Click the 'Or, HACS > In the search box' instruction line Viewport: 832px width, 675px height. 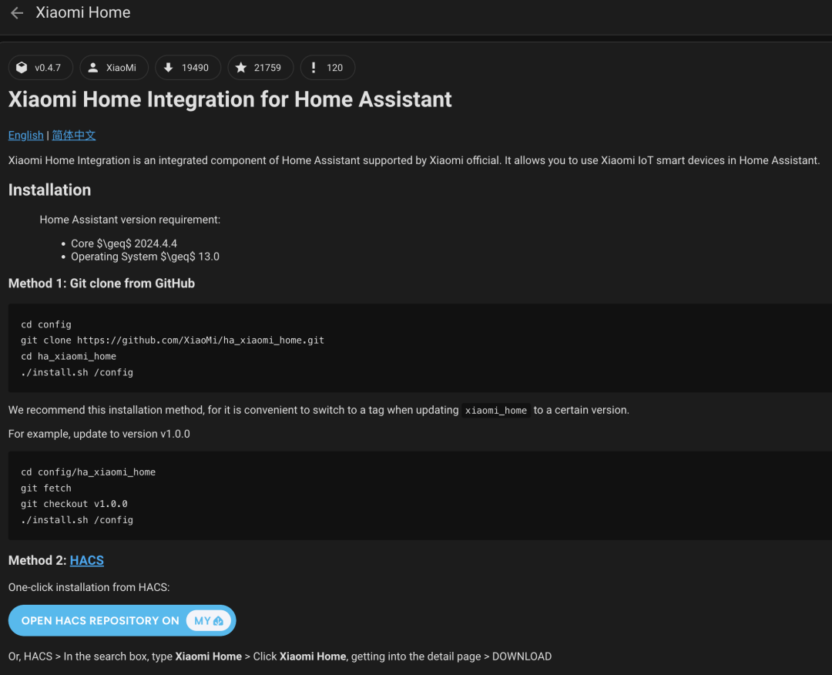(x=280, y=657)
